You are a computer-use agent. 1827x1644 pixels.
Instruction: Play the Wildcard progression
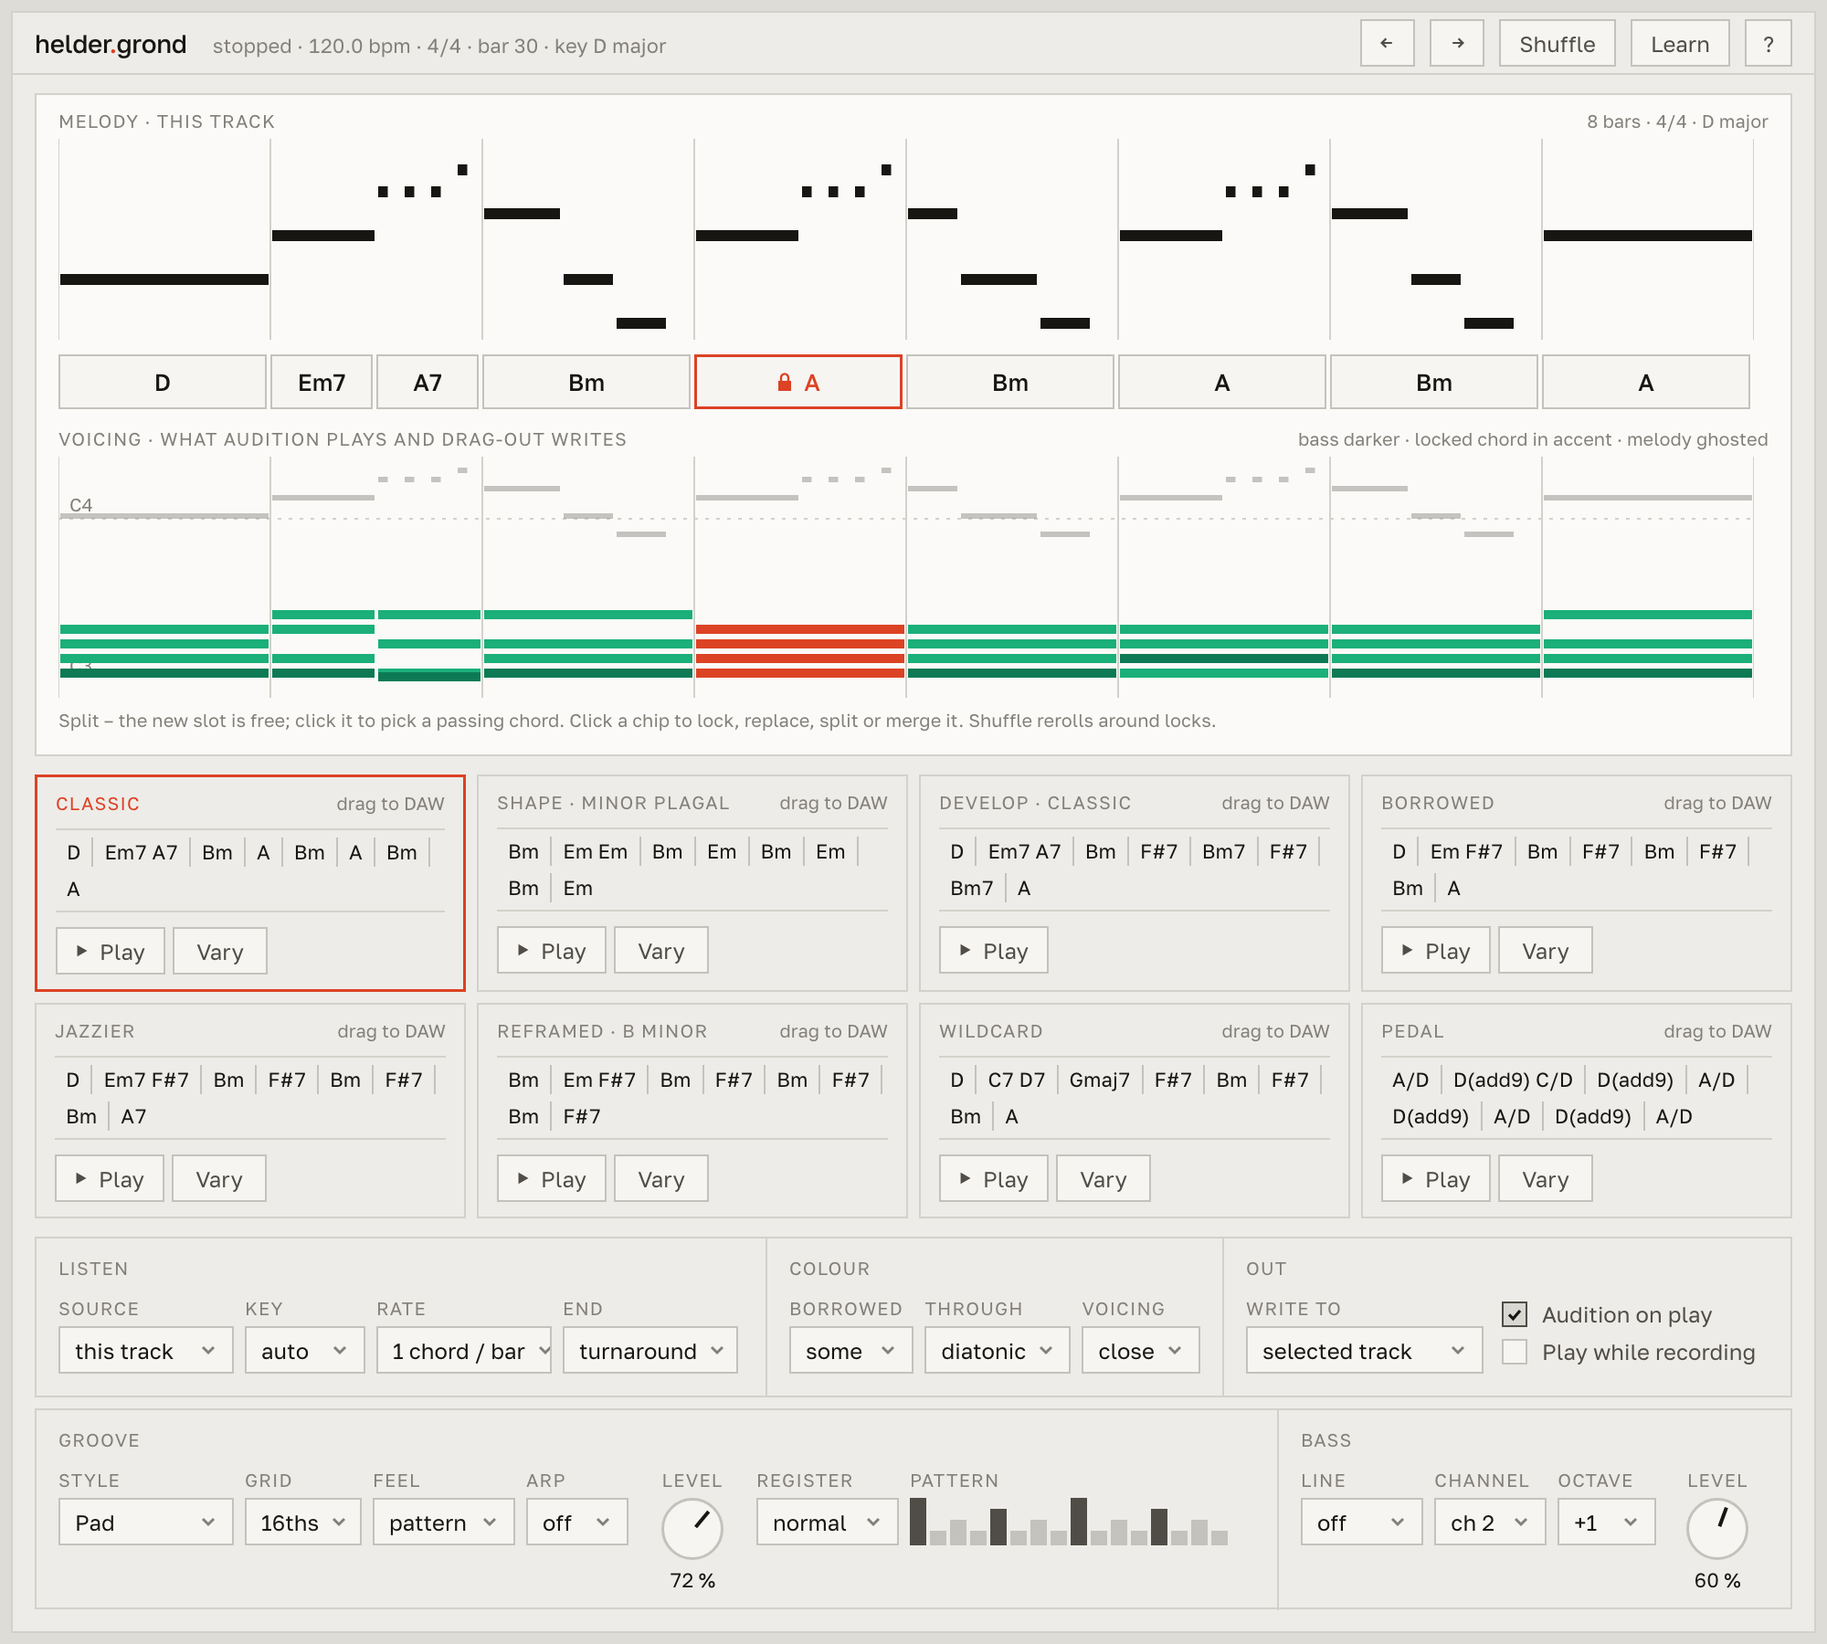994,1179
